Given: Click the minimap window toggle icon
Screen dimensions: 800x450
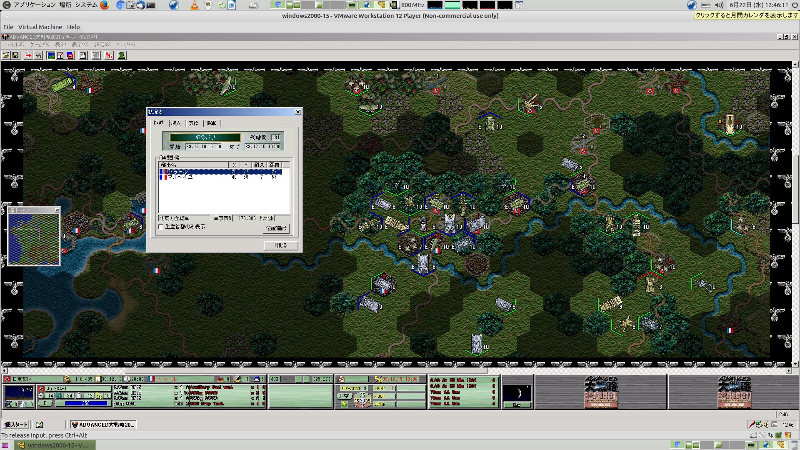Looking at the screenshot, I should pos(60,55).
